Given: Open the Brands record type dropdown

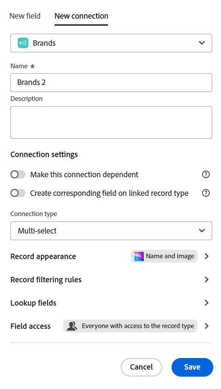Looking at the screenshot, I should point(111,43).
